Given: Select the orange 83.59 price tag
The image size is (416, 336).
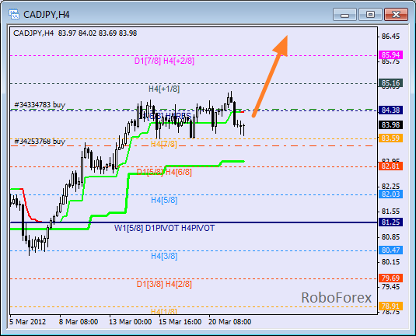Looking at the screenshot, I should (x=391, y=138).
